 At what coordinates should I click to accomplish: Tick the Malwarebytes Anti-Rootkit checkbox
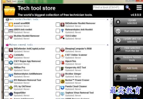pos(58,31)
